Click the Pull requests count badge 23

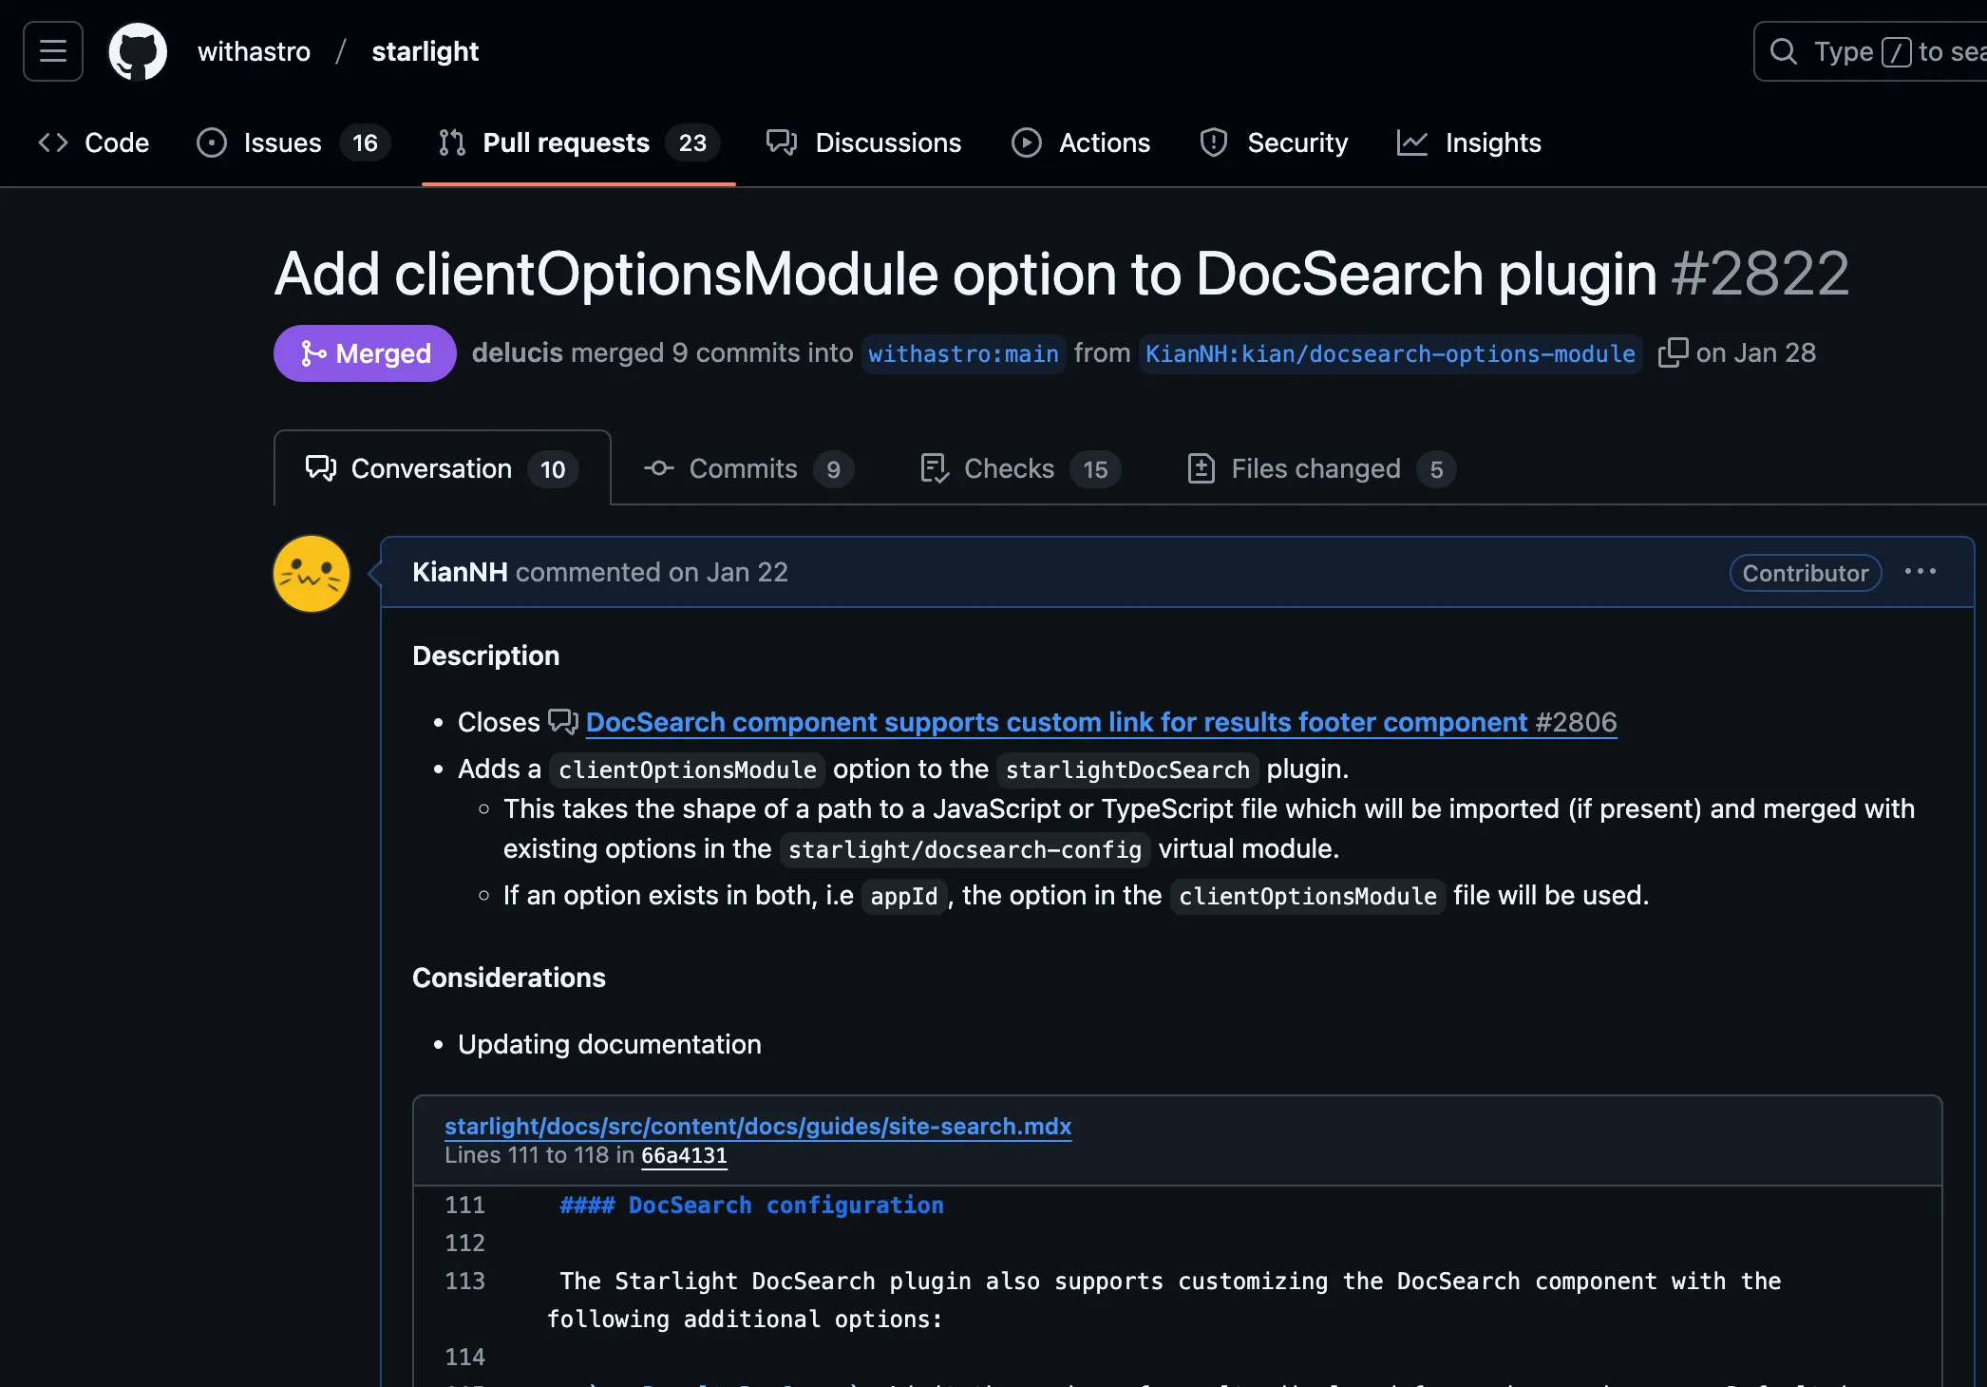692,142
